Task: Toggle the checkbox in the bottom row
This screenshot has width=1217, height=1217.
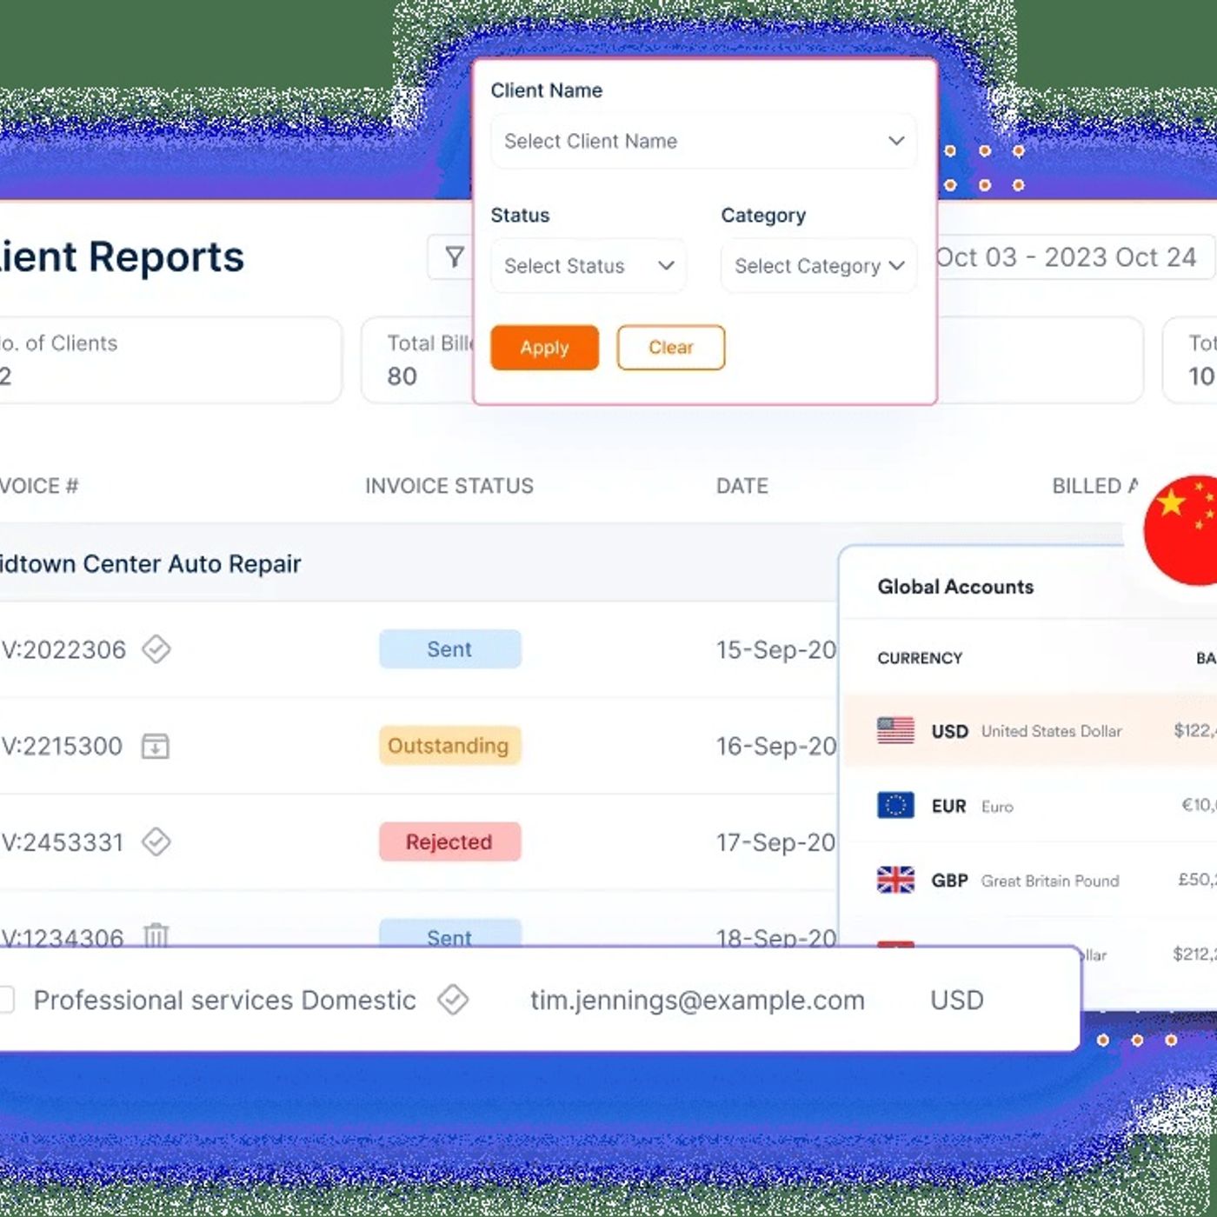Action: click(6, 1001)
